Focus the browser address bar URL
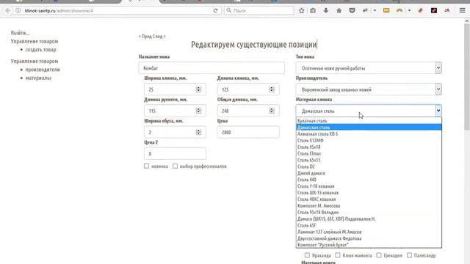 pos(117,10)
